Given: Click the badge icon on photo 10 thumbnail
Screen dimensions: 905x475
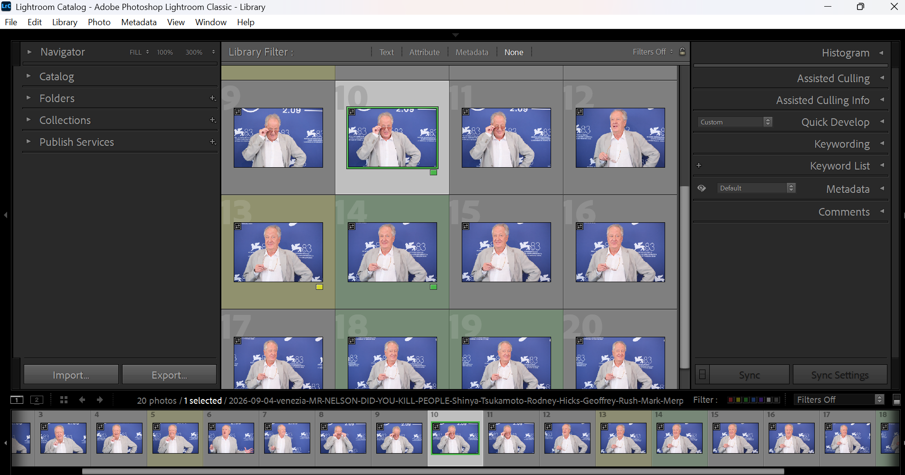Looking at the screenshot, I should [352, 112].
